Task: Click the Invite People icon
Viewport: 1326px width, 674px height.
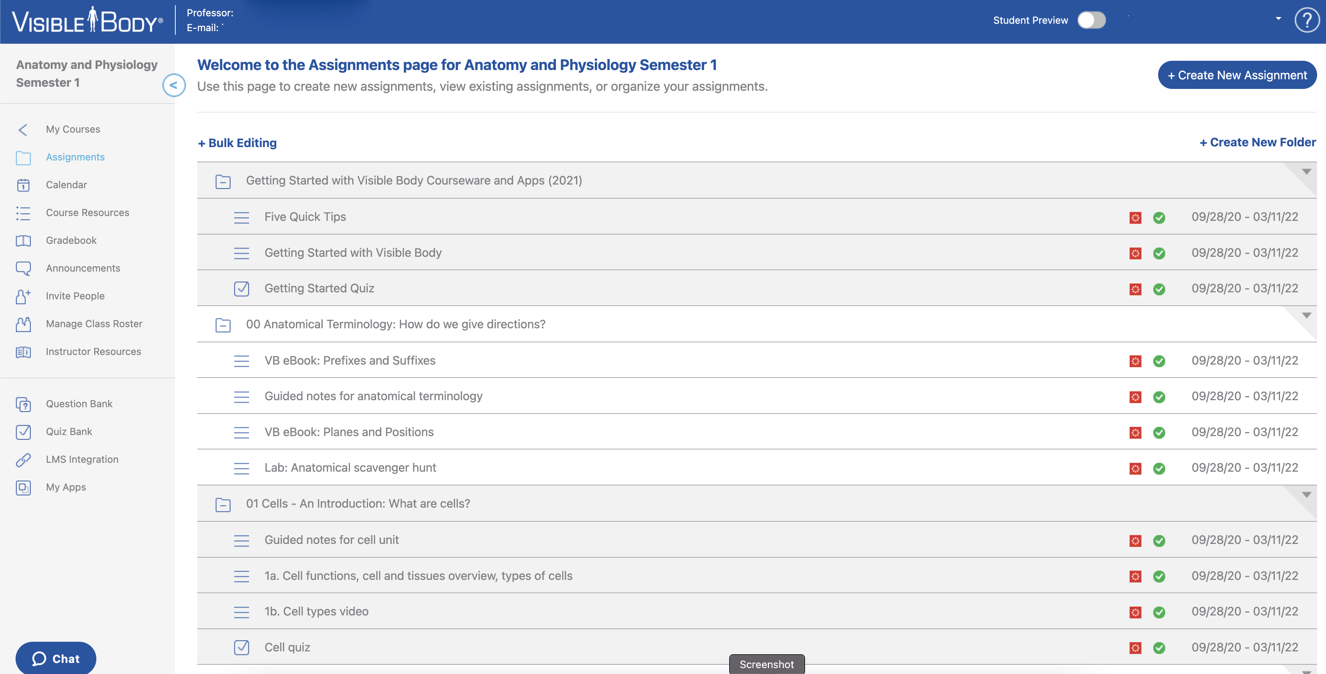Action: click(x=23, y=296)
